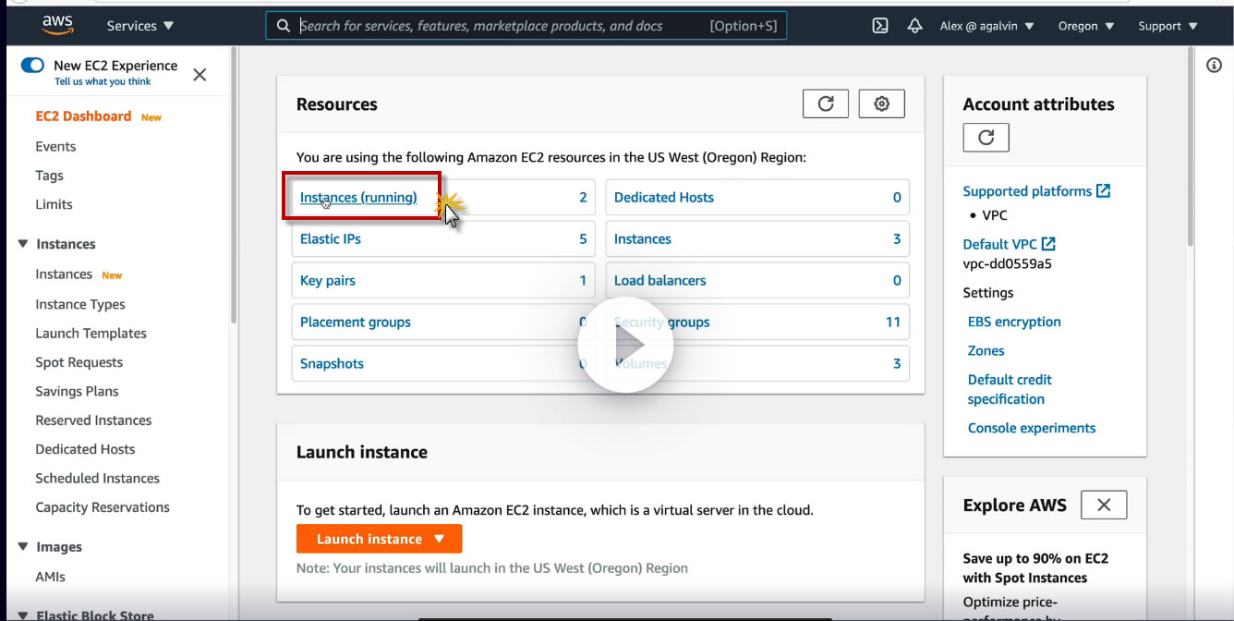The width and height of the screenshot is (1234, 621).
Task: Open EBS encryption settings link
Action: coord(1014,322)
